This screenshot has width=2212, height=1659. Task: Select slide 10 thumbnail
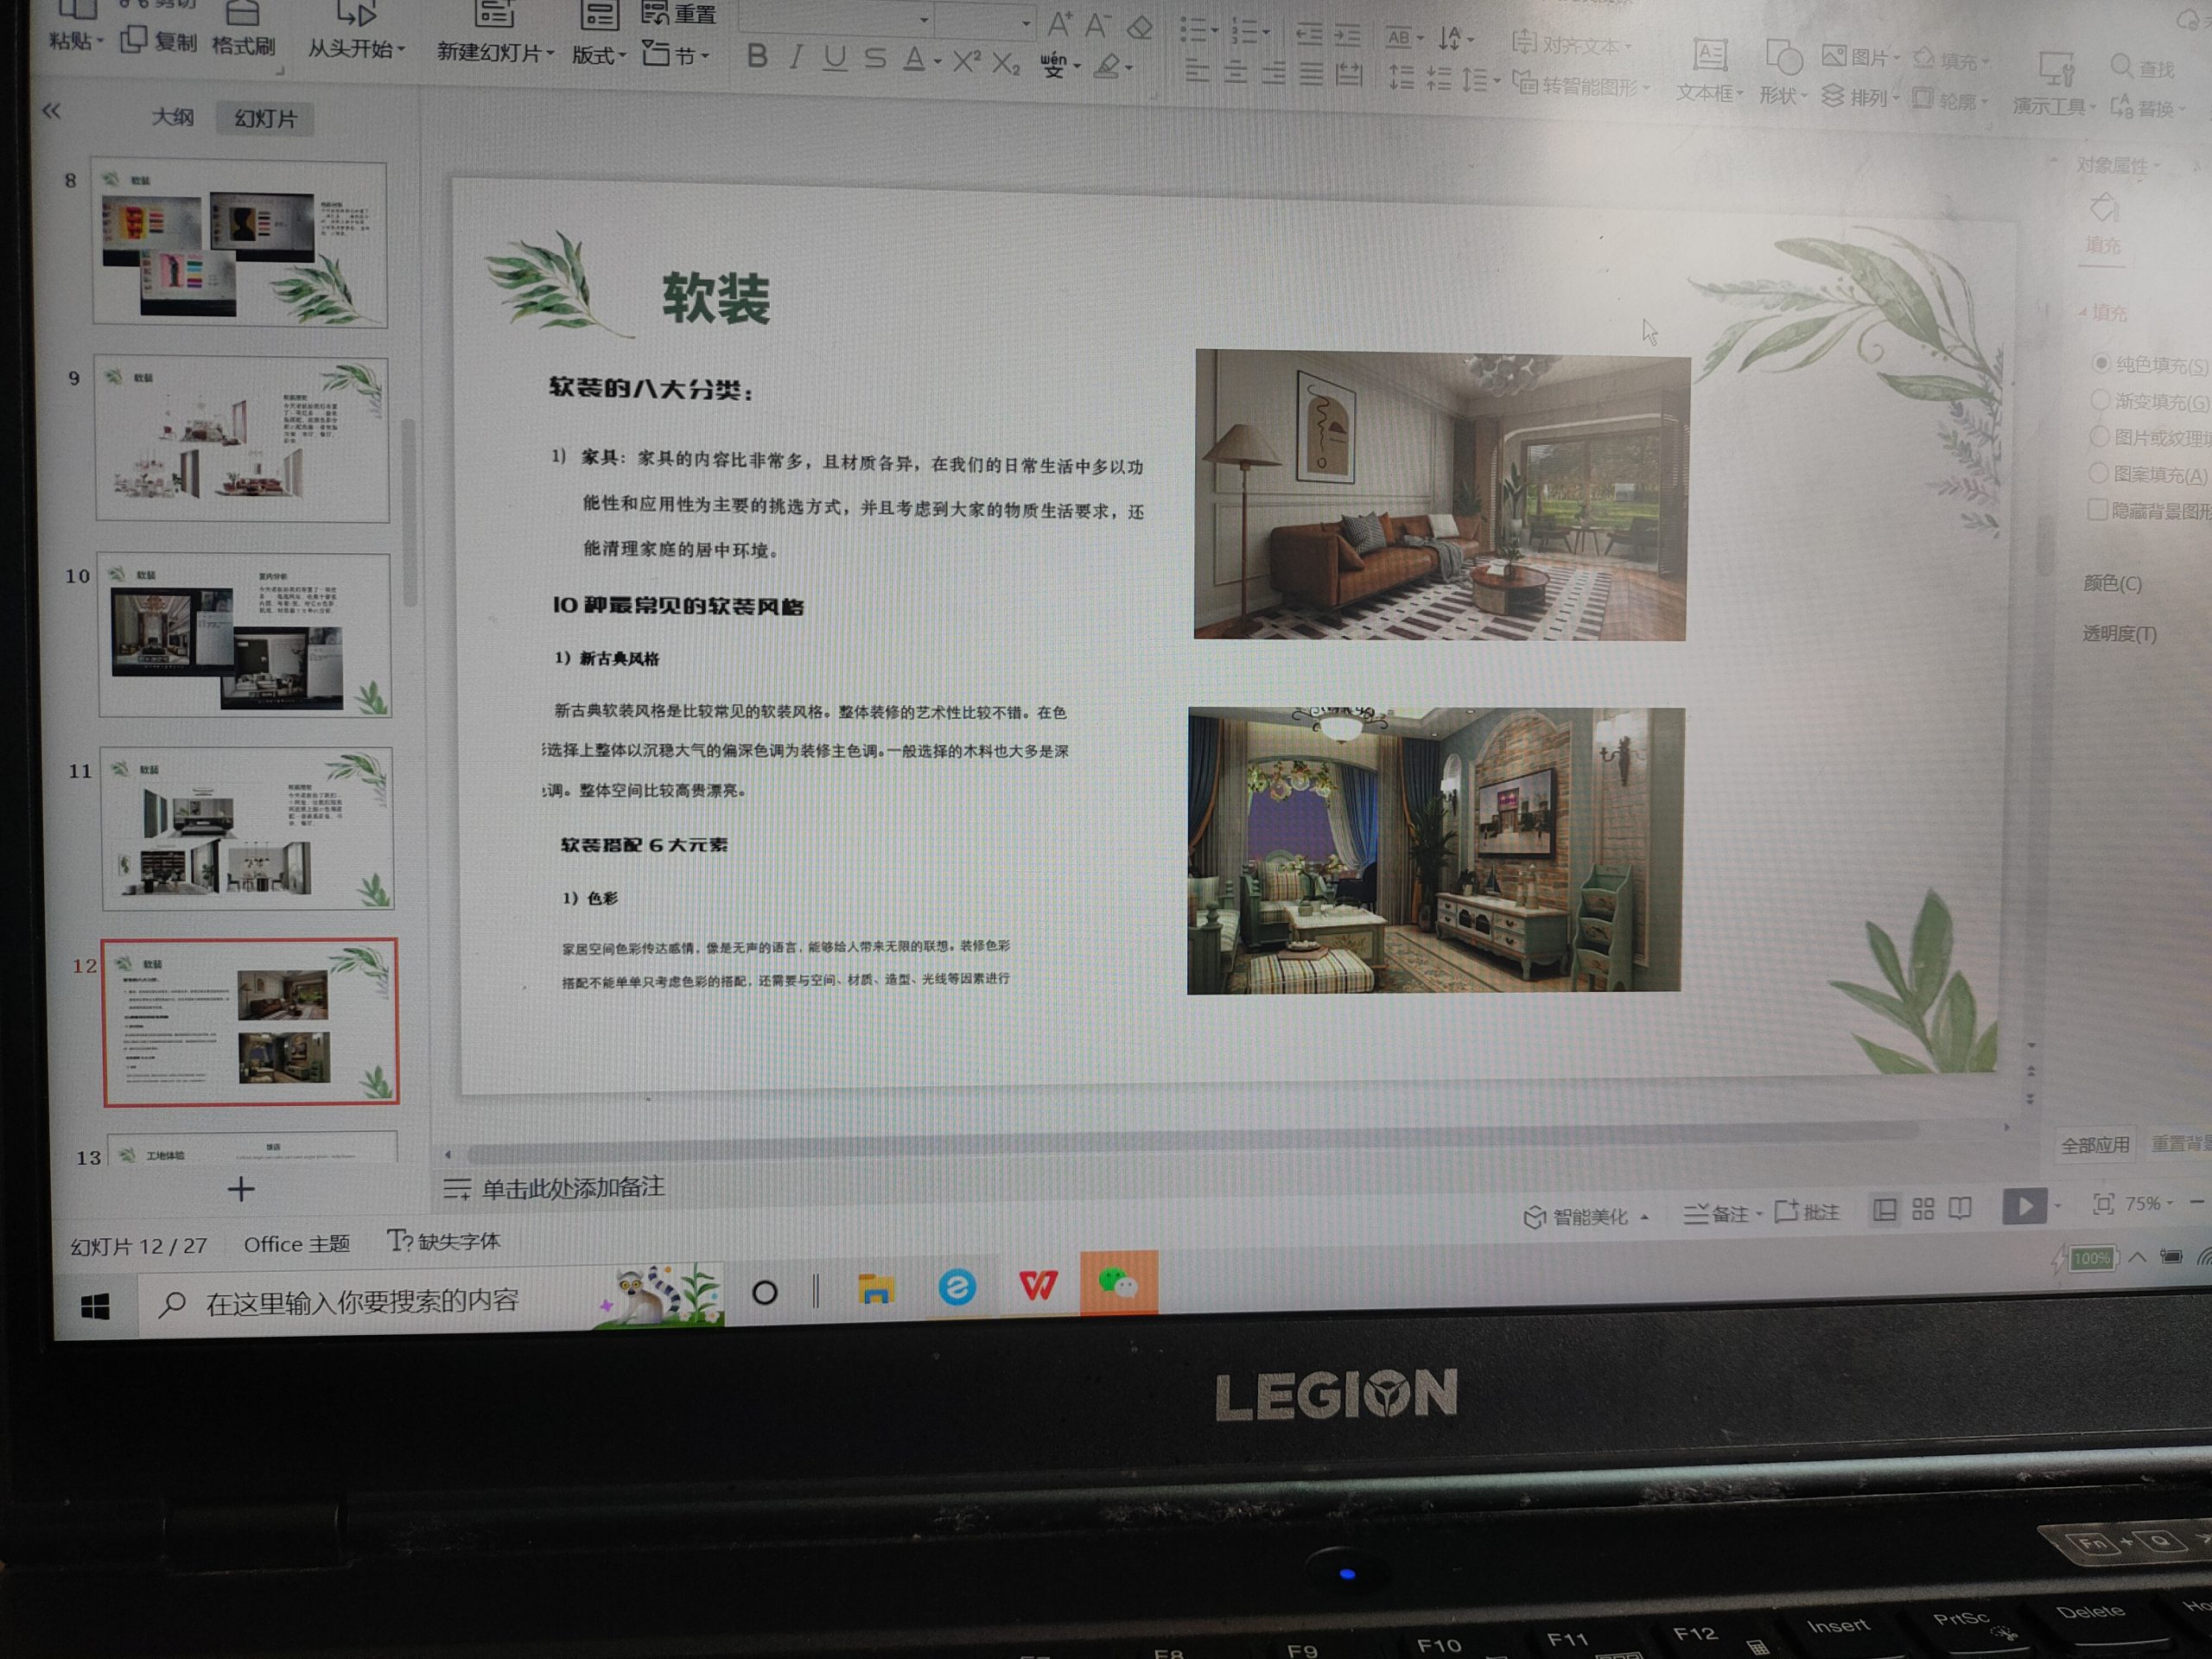click(245, 635)
